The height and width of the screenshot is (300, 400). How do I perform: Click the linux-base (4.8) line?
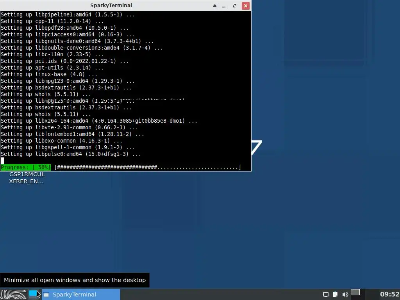[x=49, y=74]
